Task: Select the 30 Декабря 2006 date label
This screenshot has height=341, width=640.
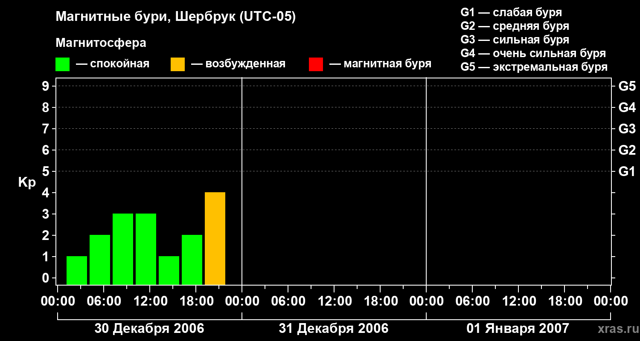Action: tap(149, 329)
